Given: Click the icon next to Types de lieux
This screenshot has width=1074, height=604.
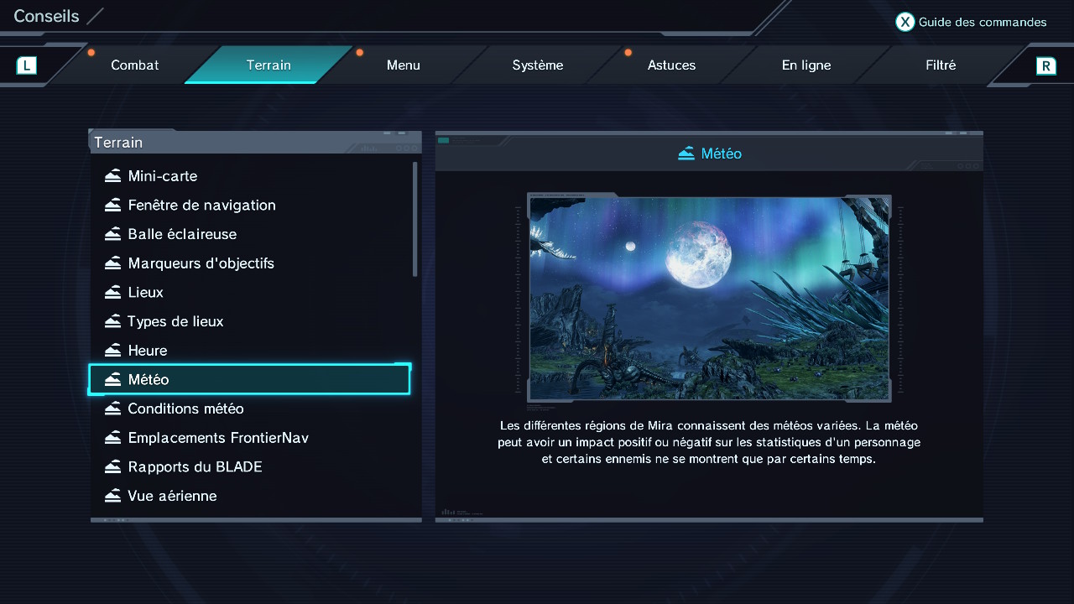Looking at the screenshot, I should click(x=112, y=321).
